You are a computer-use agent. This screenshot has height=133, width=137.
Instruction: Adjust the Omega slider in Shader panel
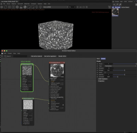tap(125, 70)
